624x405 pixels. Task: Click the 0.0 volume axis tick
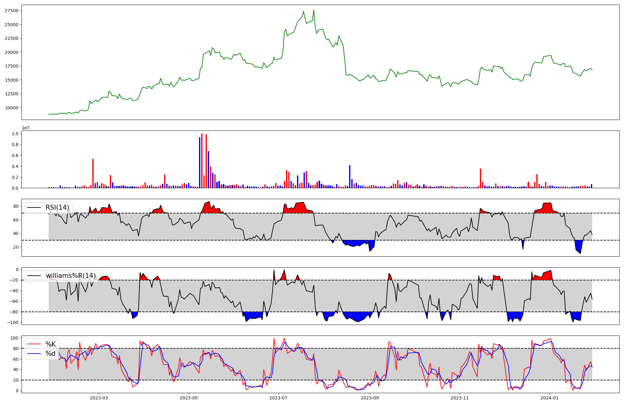[15, 188]
